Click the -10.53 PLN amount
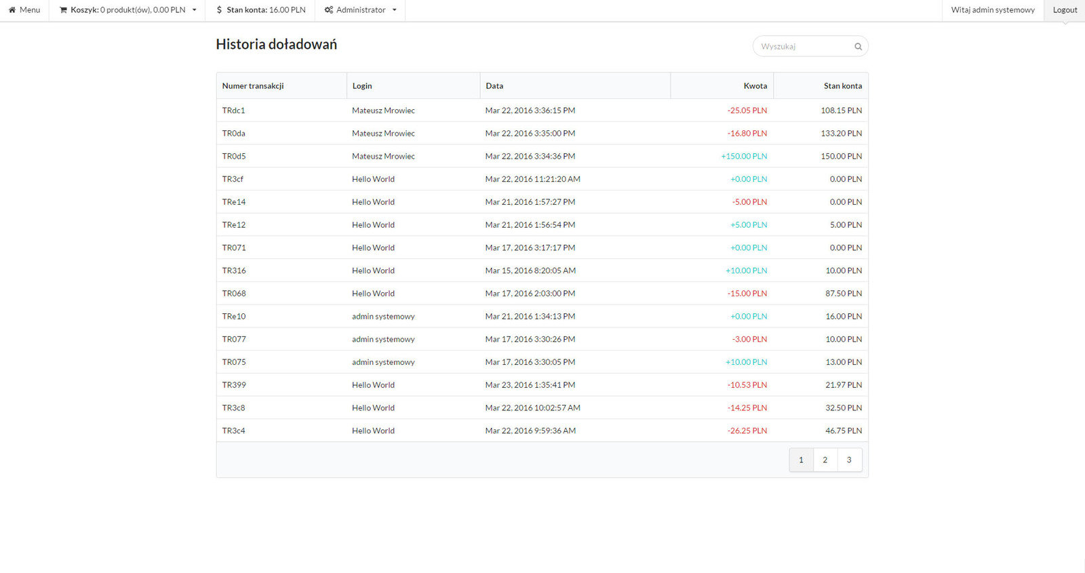1085x573 pixels. coord(747,385)
